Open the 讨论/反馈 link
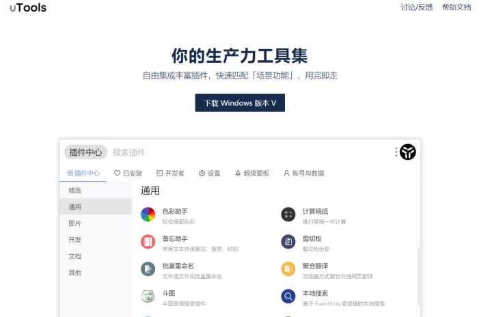This screenshot has height=317, width=492. (x=416, y=8)
